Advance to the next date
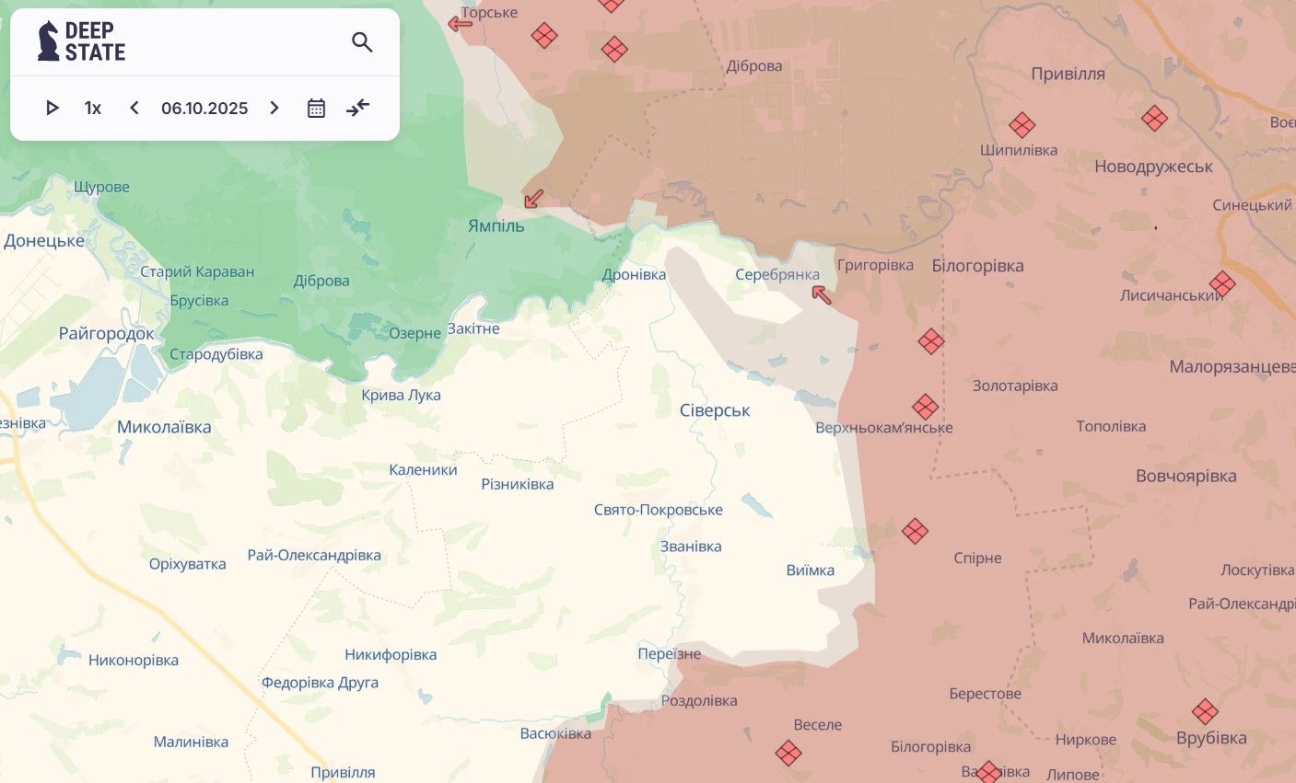Viewport: 1296px width, 783px height. (274, 109)
